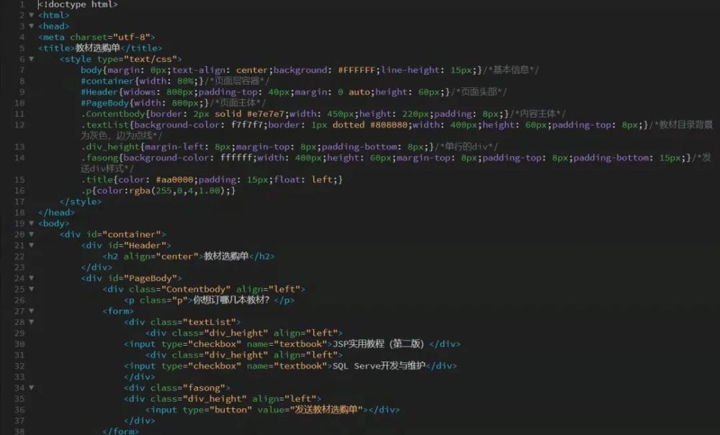
Task: Fold the div class="Contentbody" block
Action: point(31,289)
